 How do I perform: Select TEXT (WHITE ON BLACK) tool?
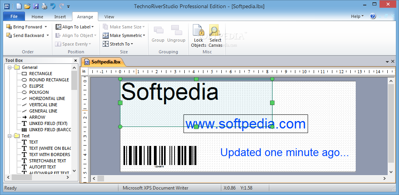(46, 148)
